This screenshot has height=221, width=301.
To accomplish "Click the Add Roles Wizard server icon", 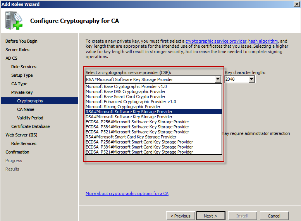I will pyautogui.click(x=14, y=21).
